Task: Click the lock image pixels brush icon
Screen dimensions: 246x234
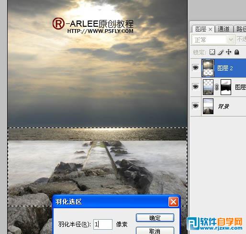Action: [221, 52]
